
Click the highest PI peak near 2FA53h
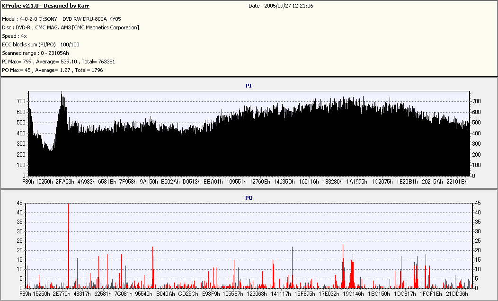pos(62,93)
